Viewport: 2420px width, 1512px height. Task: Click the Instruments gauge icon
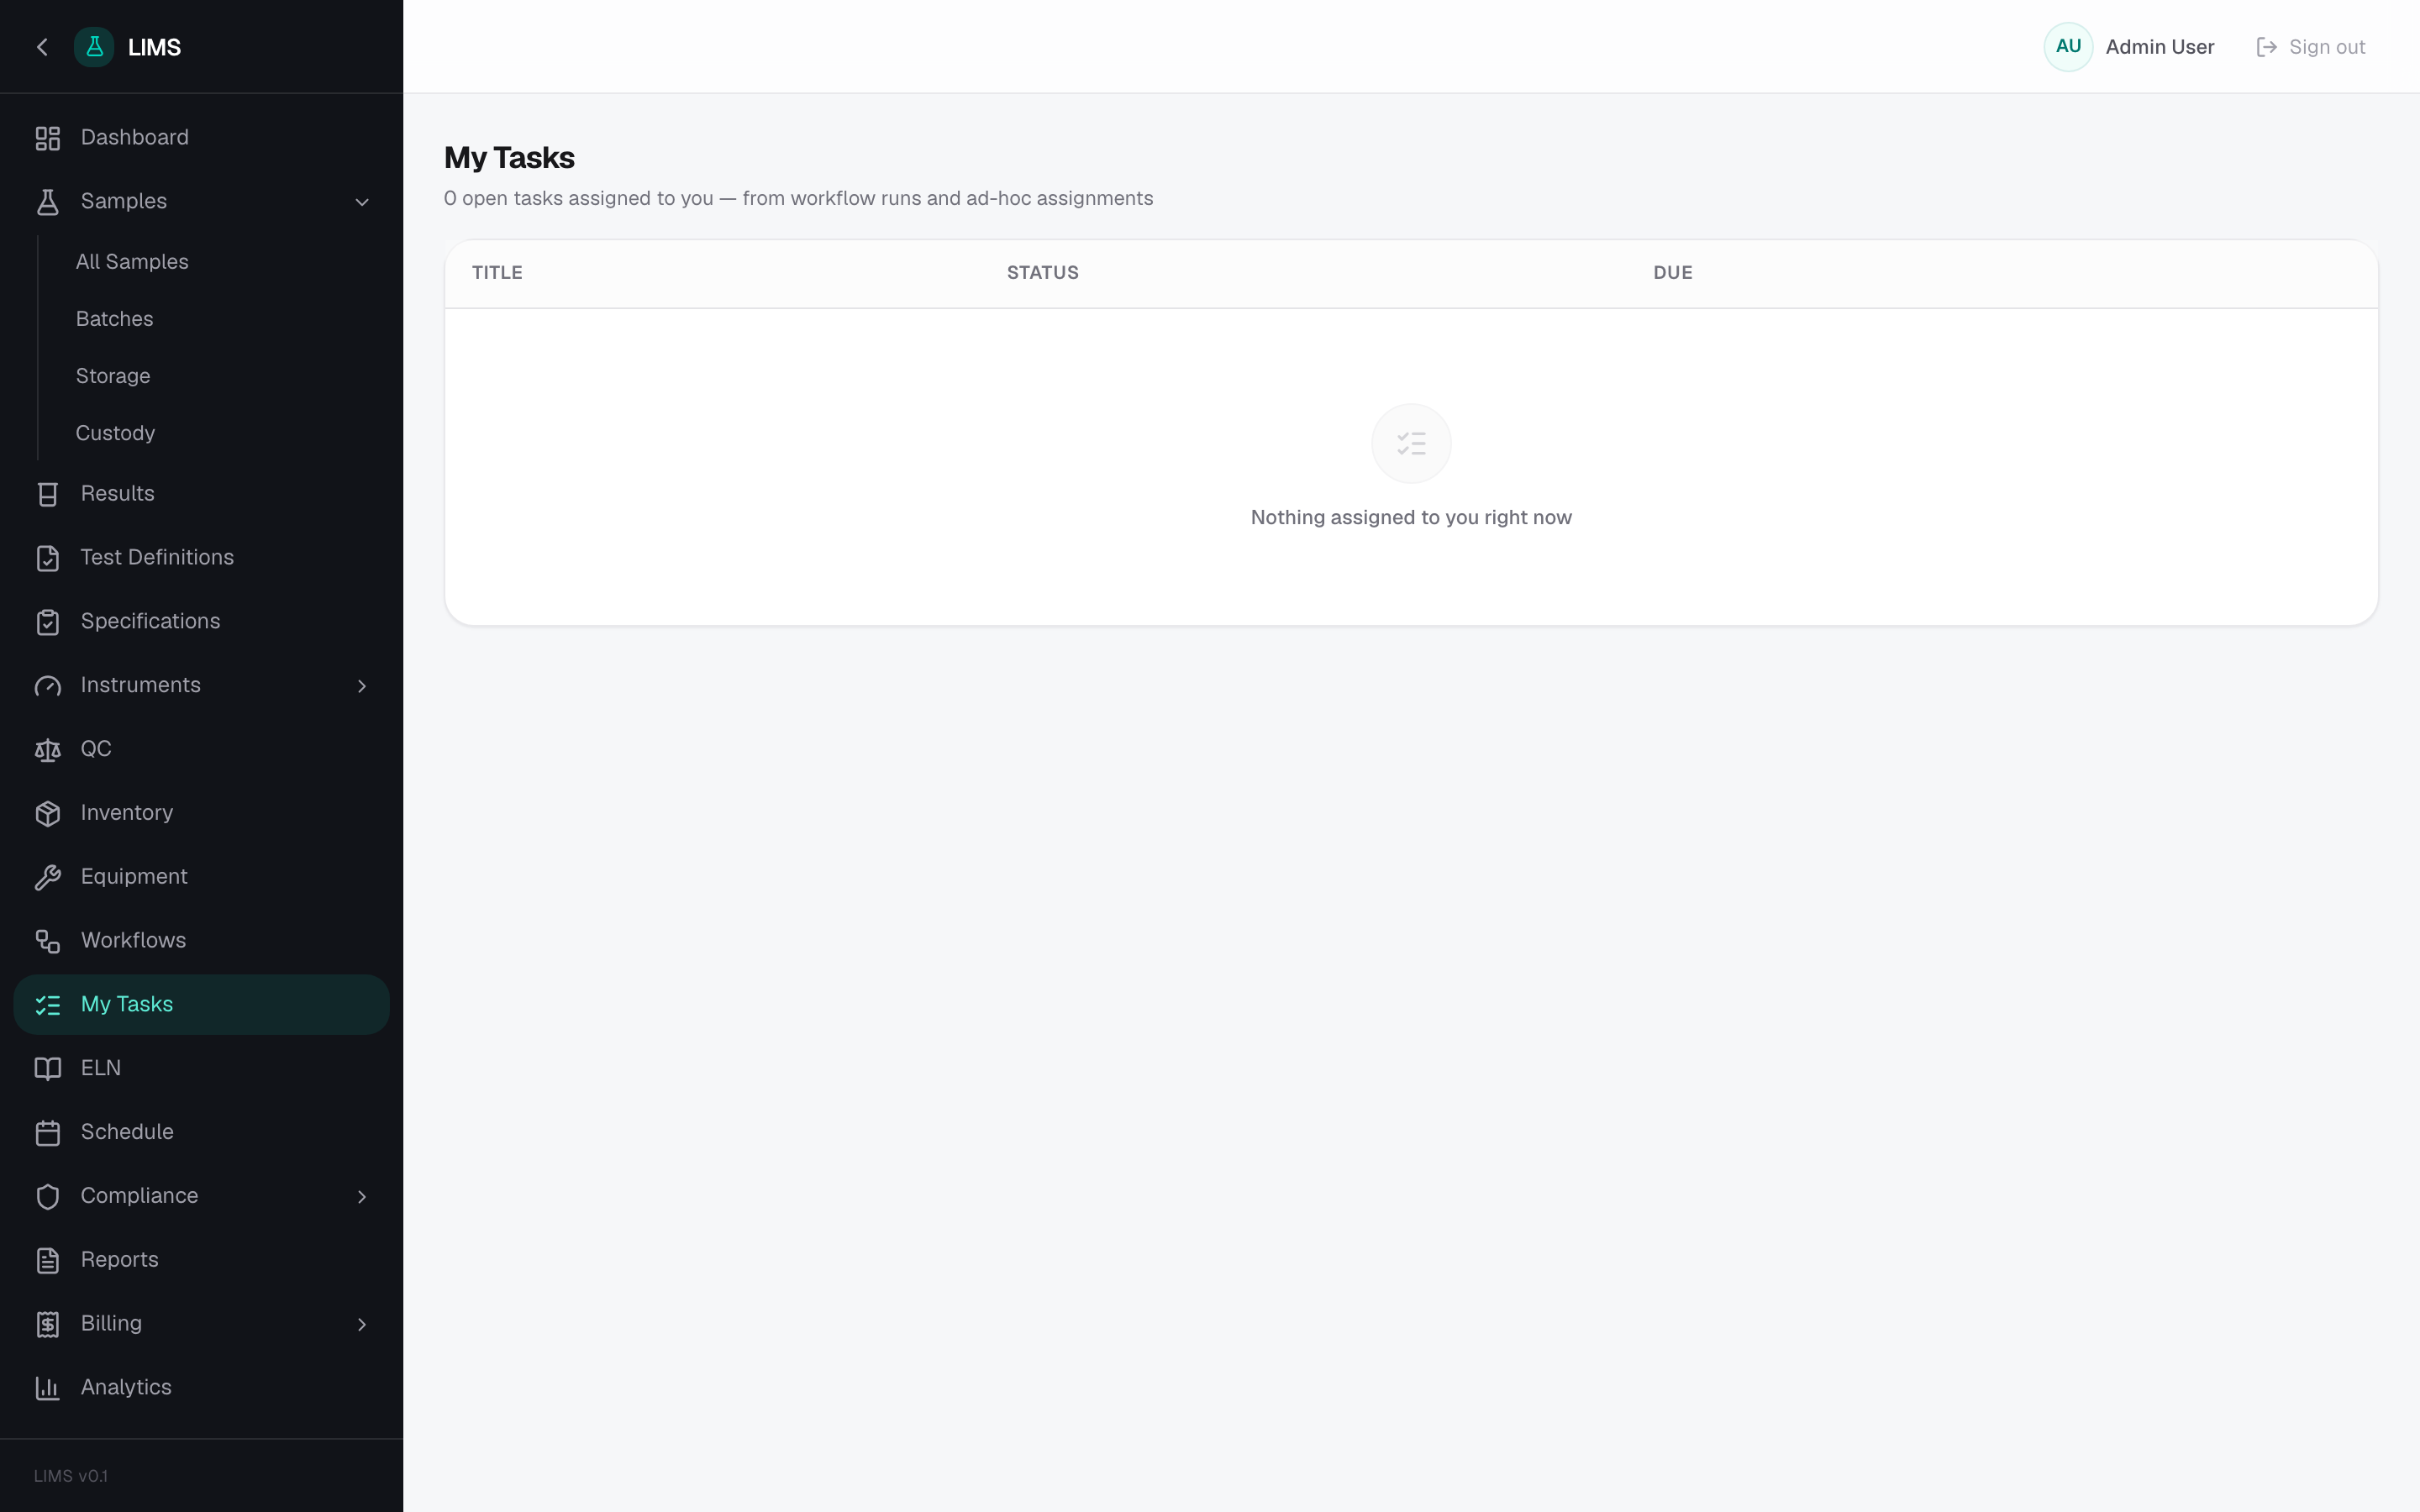coord(48,686)
